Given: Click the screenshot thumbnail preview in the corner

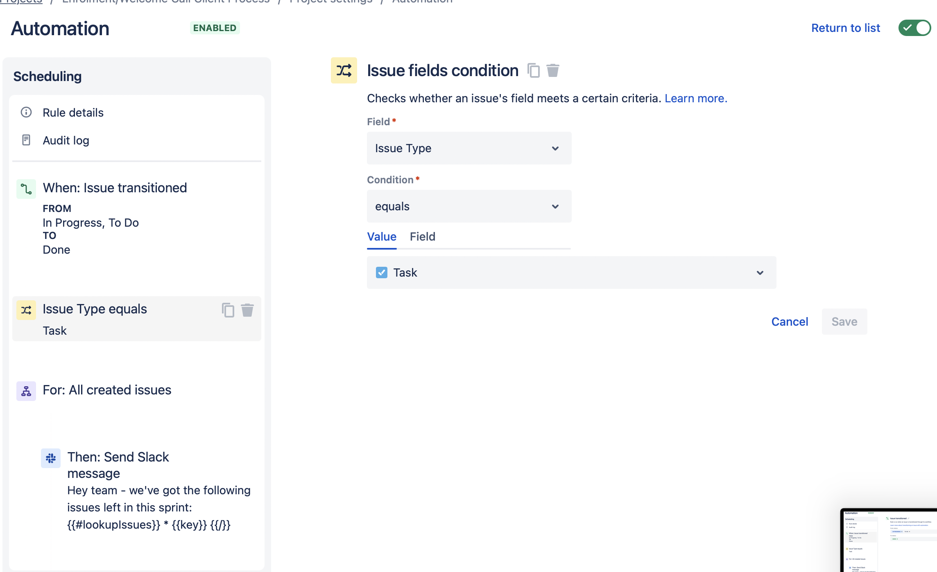Looking at the screenshot, I should pos(888,540).
